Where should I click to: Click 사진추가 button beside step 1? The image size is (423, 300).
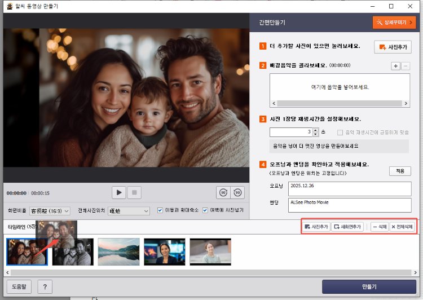point(393,47)
